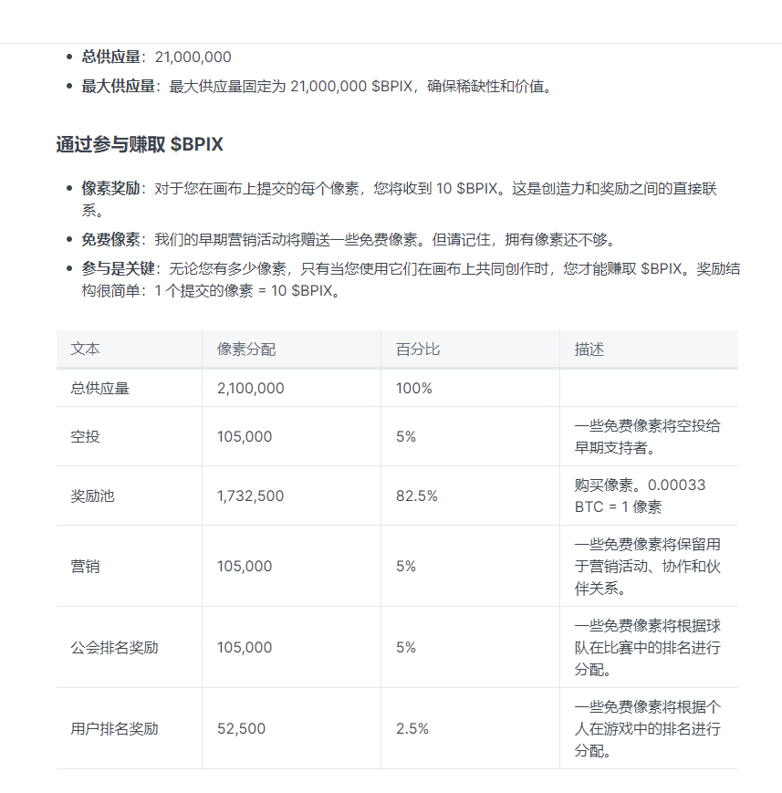The width and height of the screenshot is (782, 793).
Task: Click the "像素分配" column header
Action: 246,350
